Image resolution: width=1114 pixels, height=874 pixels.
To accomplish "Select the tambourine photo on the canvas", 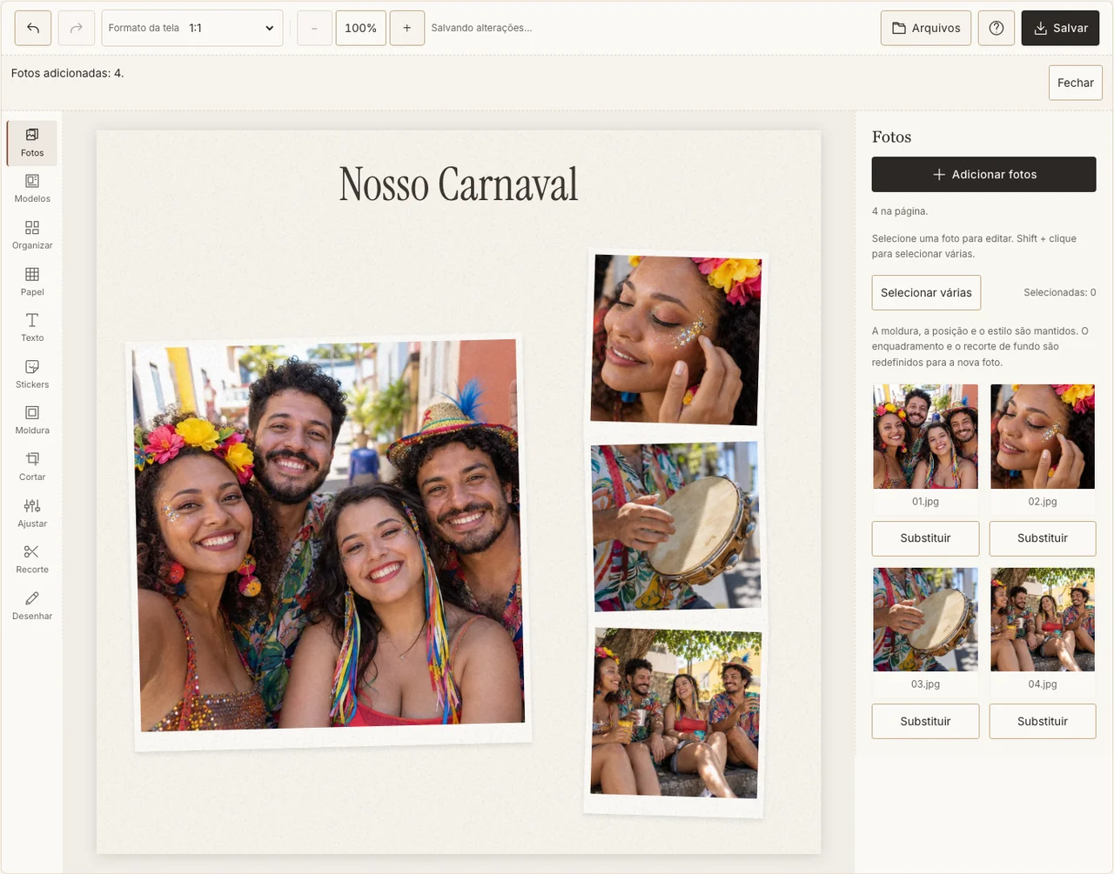I will pyautogui.click(x=676, y=526).
